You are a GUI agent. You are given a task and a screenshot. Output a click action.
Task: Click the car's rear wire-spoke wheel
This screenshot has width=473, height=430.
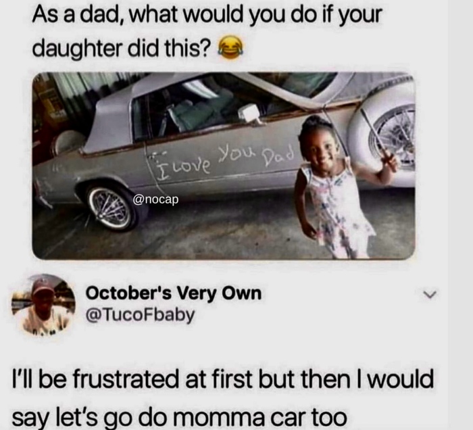[x=111, y=208]
